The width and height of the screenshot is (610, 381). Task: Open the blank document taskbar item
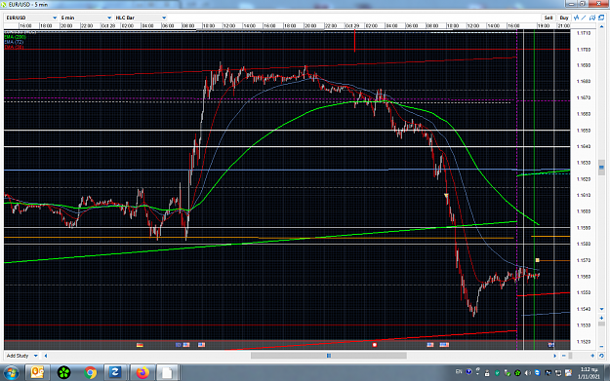pyautogui.click(x=167, y=373)
